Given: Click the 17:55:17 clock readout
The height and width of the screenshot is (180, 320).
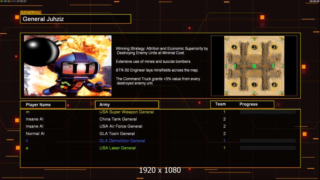Looking at the screenshot, I should (21, 1).
